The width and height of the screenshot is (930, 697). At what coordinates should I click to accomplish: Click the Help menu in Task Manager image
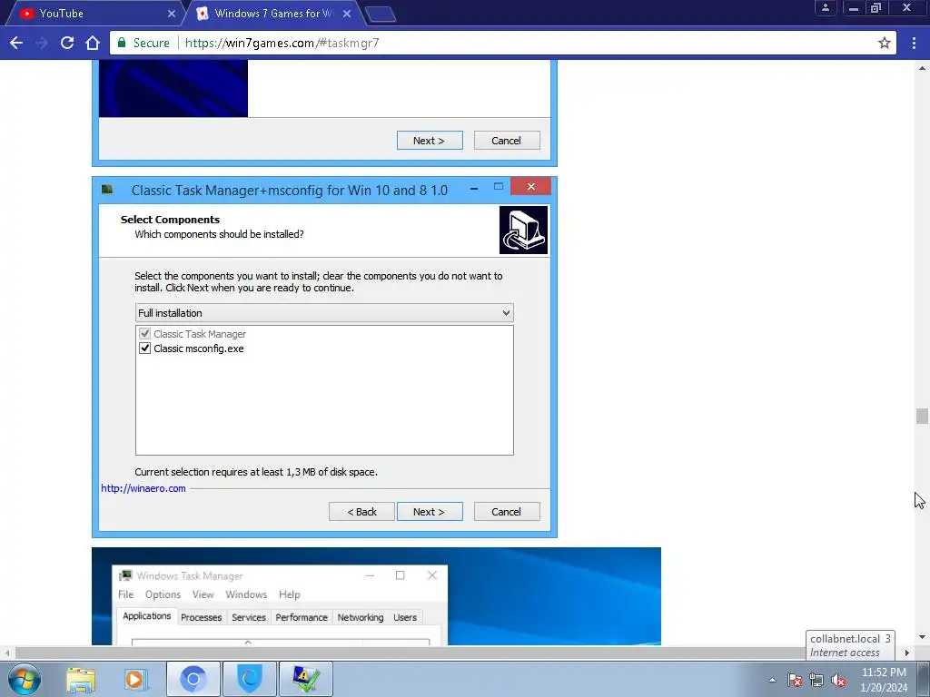(290, 594)
